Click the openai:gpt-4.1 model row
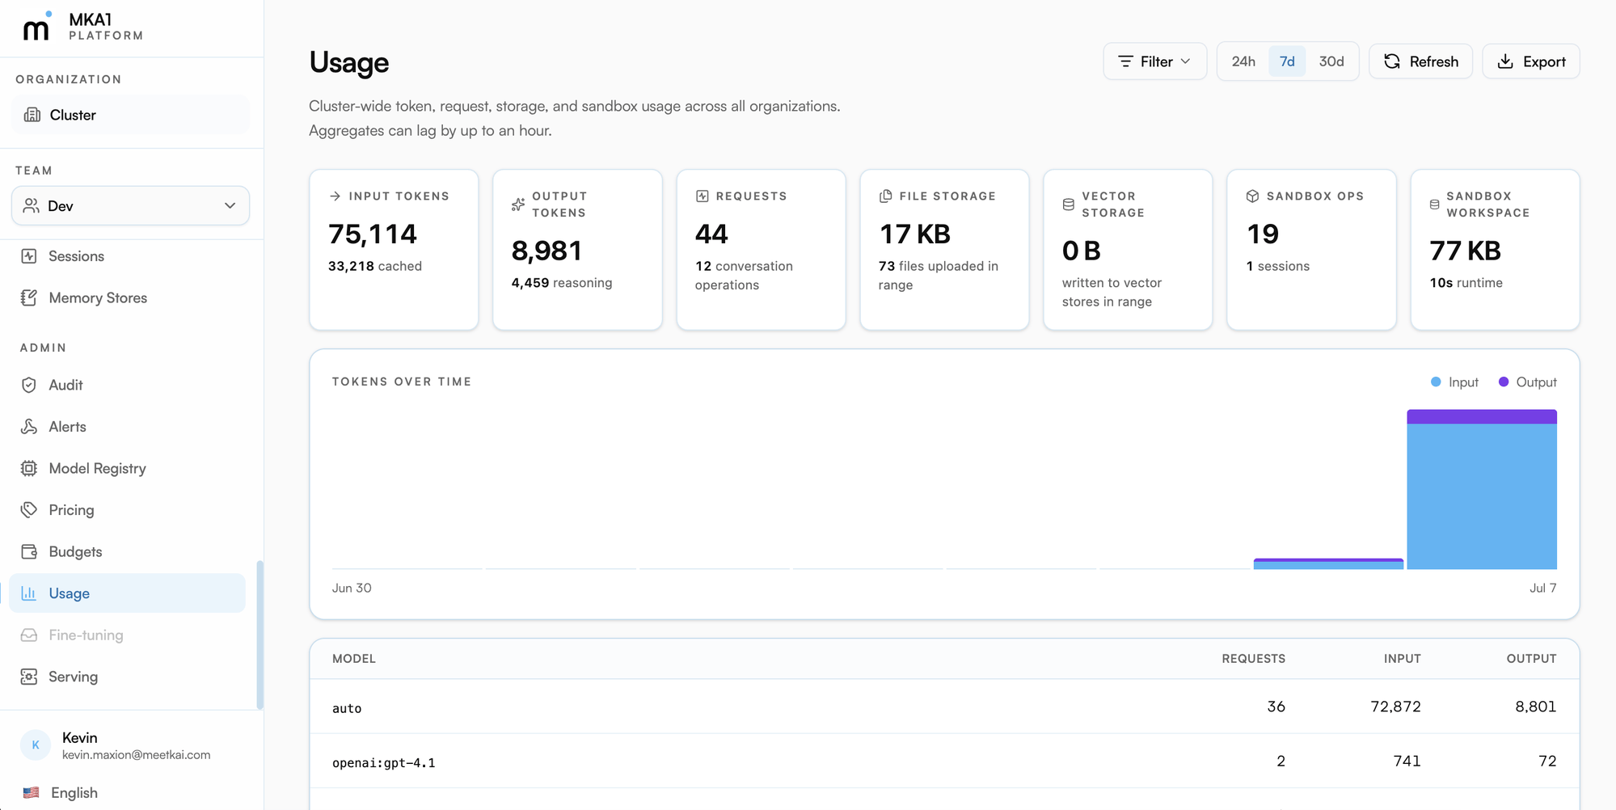The width and height of the screenshot is (1616, 810). click(944, 761)
